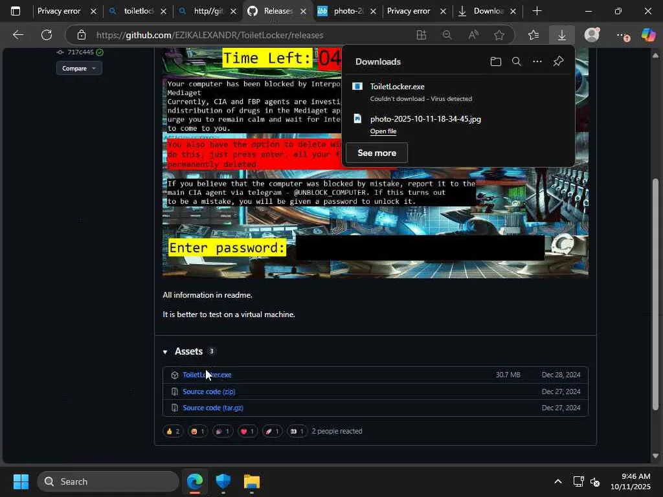Screen dimensions: 663x497
Task: Click the See more button
Action: pos(377,153)
